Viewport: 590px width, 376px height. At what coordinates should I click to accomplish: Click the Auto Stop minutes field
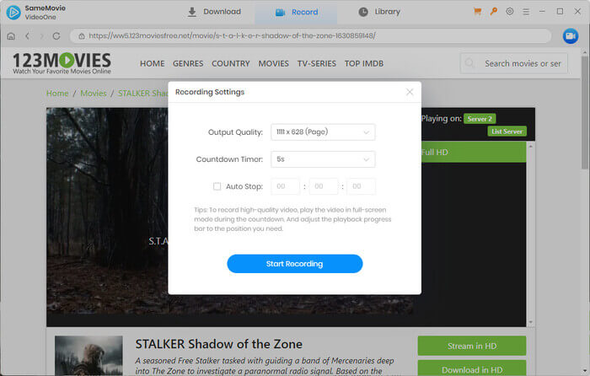pyautogui.click(x=323, y=186)
